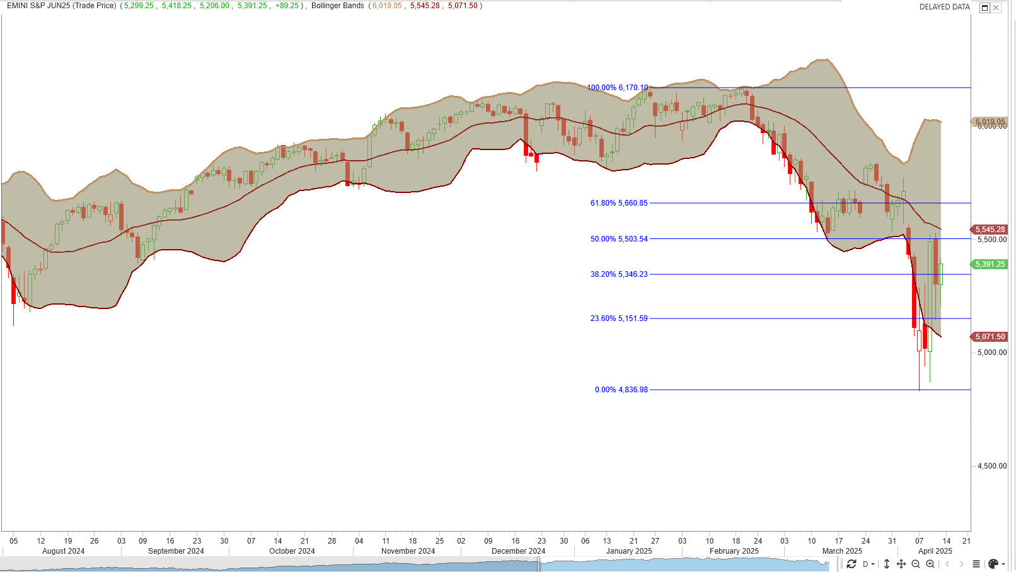1016x572 pixels.
Task: Expand the palette dropdown arrow
Action: [x=1003, y=564]
